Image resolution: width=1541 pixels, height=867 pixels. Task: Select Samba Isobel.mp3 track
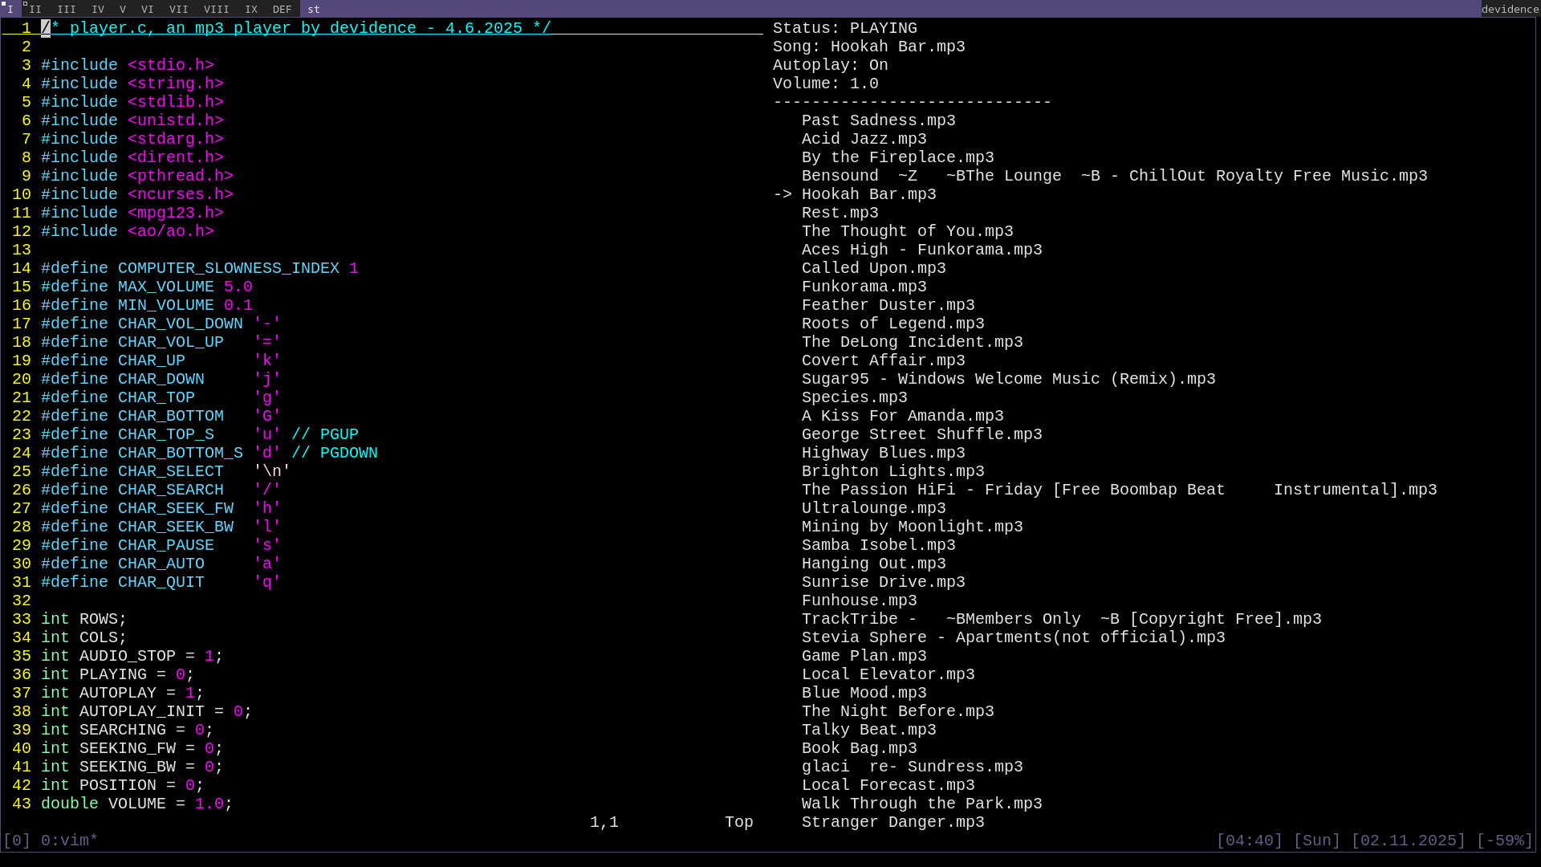click(x=878, y=545)
